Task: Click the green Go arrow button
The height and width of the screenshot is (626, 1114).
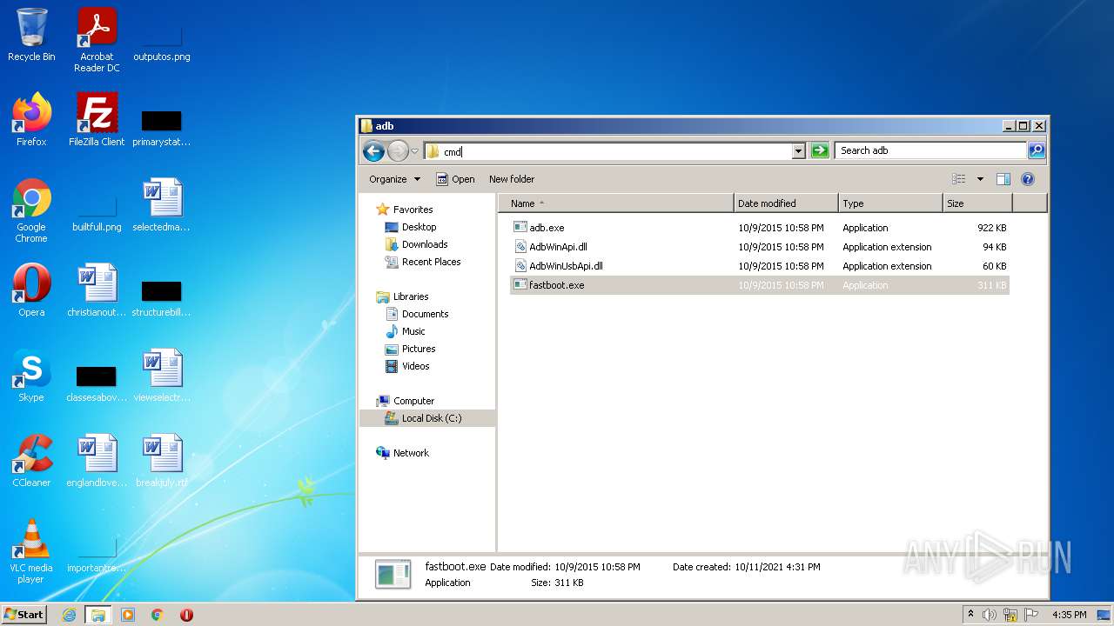Action: (x=820, y=151)
